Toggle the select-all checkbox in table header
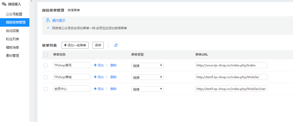293x122 pixels. click(x=46, y=55)
